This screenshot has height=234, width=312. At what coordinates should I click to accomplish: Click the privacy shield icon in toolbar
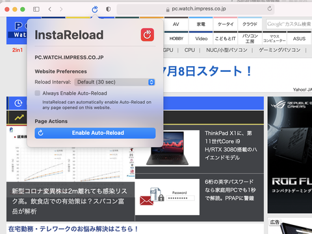click(109, 9)
